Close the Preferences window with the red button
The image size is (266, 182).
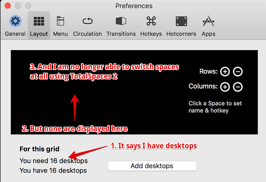(8, 6)
